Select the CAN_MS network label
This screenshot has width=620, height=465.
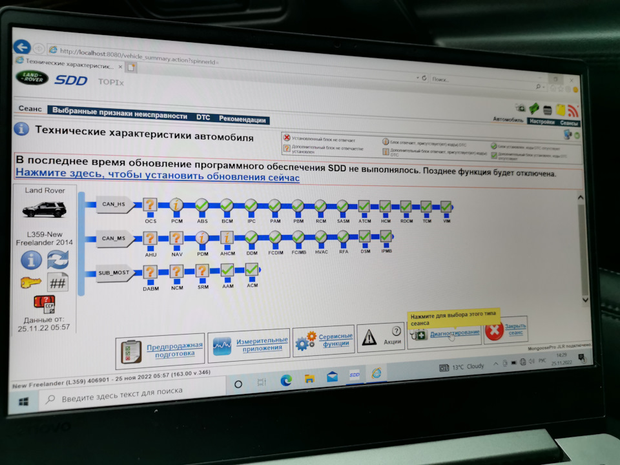coord(114,238)
